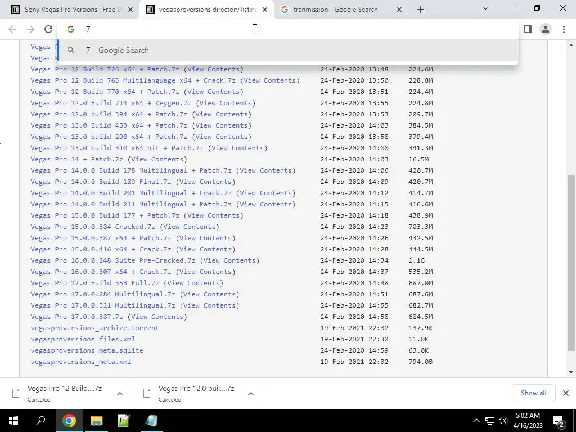Click the page vertical scrollbar thumb

(x=571, y=263)
